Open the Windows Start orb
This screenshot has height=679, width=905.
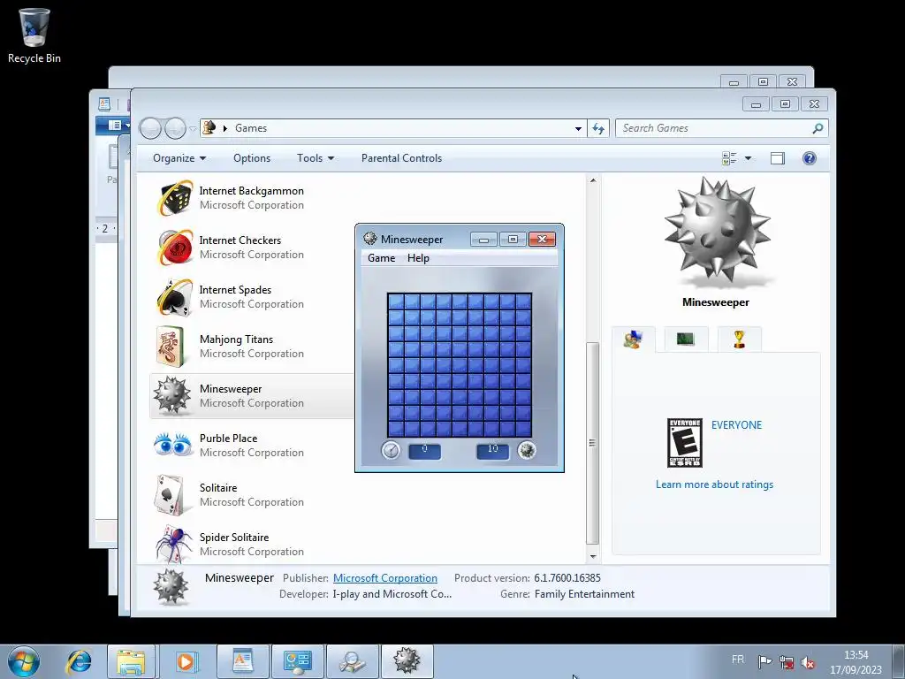[24, 661]
